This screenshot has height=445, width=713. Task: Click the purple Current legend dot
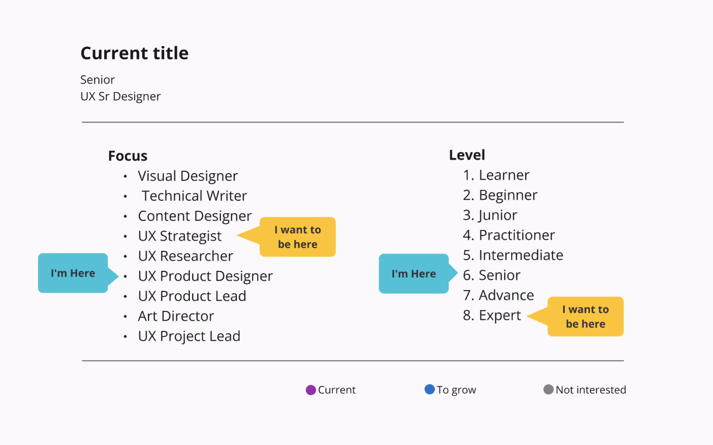click(310, 390)
